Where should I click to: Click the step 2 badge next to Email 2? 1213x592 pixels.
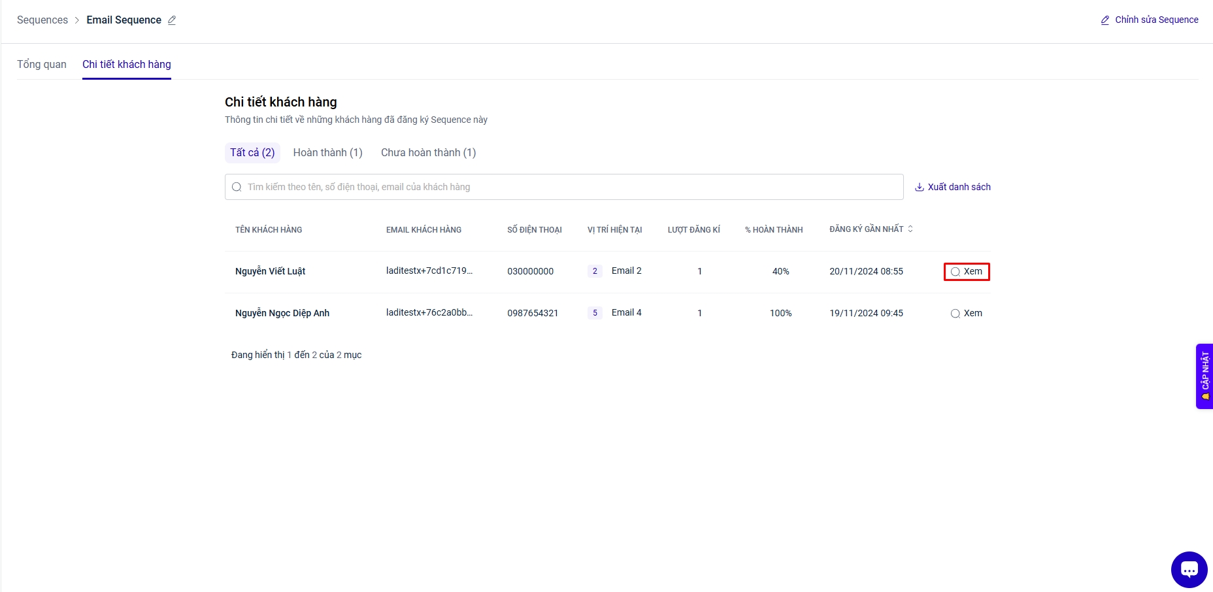click(x=595, y=271)
